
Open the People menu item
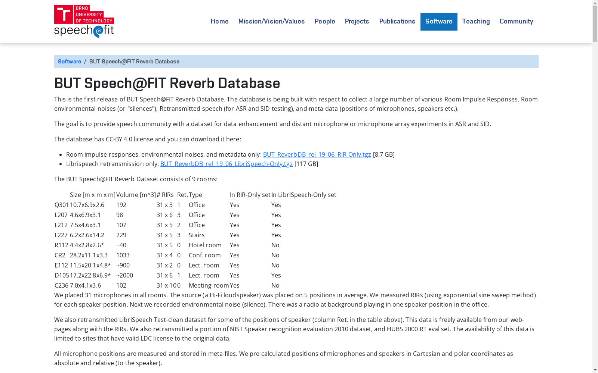pos(325,22)
